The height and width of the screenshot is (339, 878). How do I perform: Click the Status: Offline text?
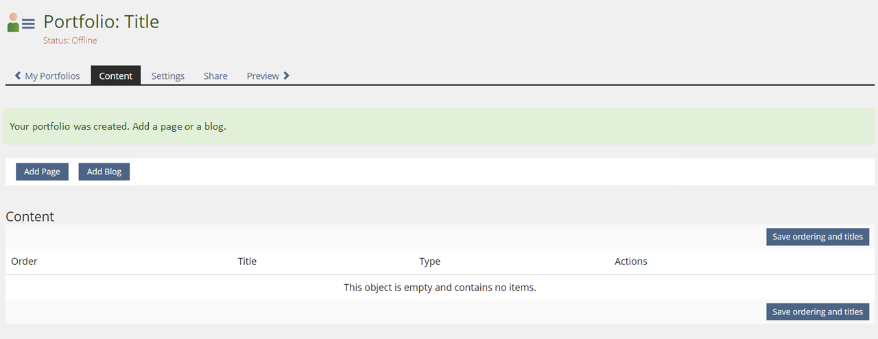[x=70, y=40]
